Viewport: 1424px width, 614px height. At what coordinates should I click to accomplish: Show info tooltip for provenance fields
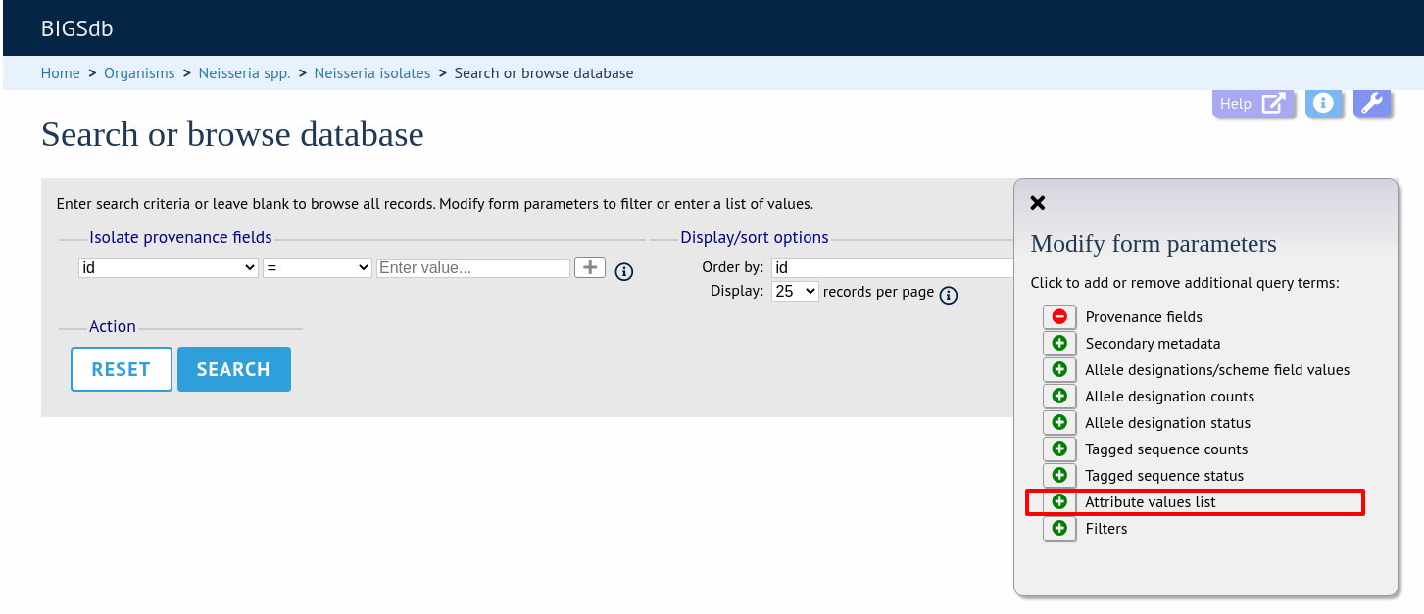pyautogui.click(x=624, y=272)
